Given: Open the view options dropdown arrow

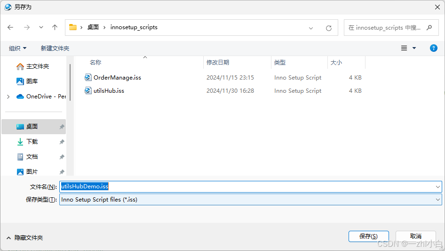Looking at the screenshot, I should [x=414, y=48].
